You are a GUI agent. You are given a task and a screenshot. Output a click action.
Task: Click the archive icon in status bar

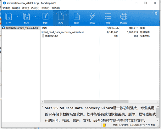(105, 125)
